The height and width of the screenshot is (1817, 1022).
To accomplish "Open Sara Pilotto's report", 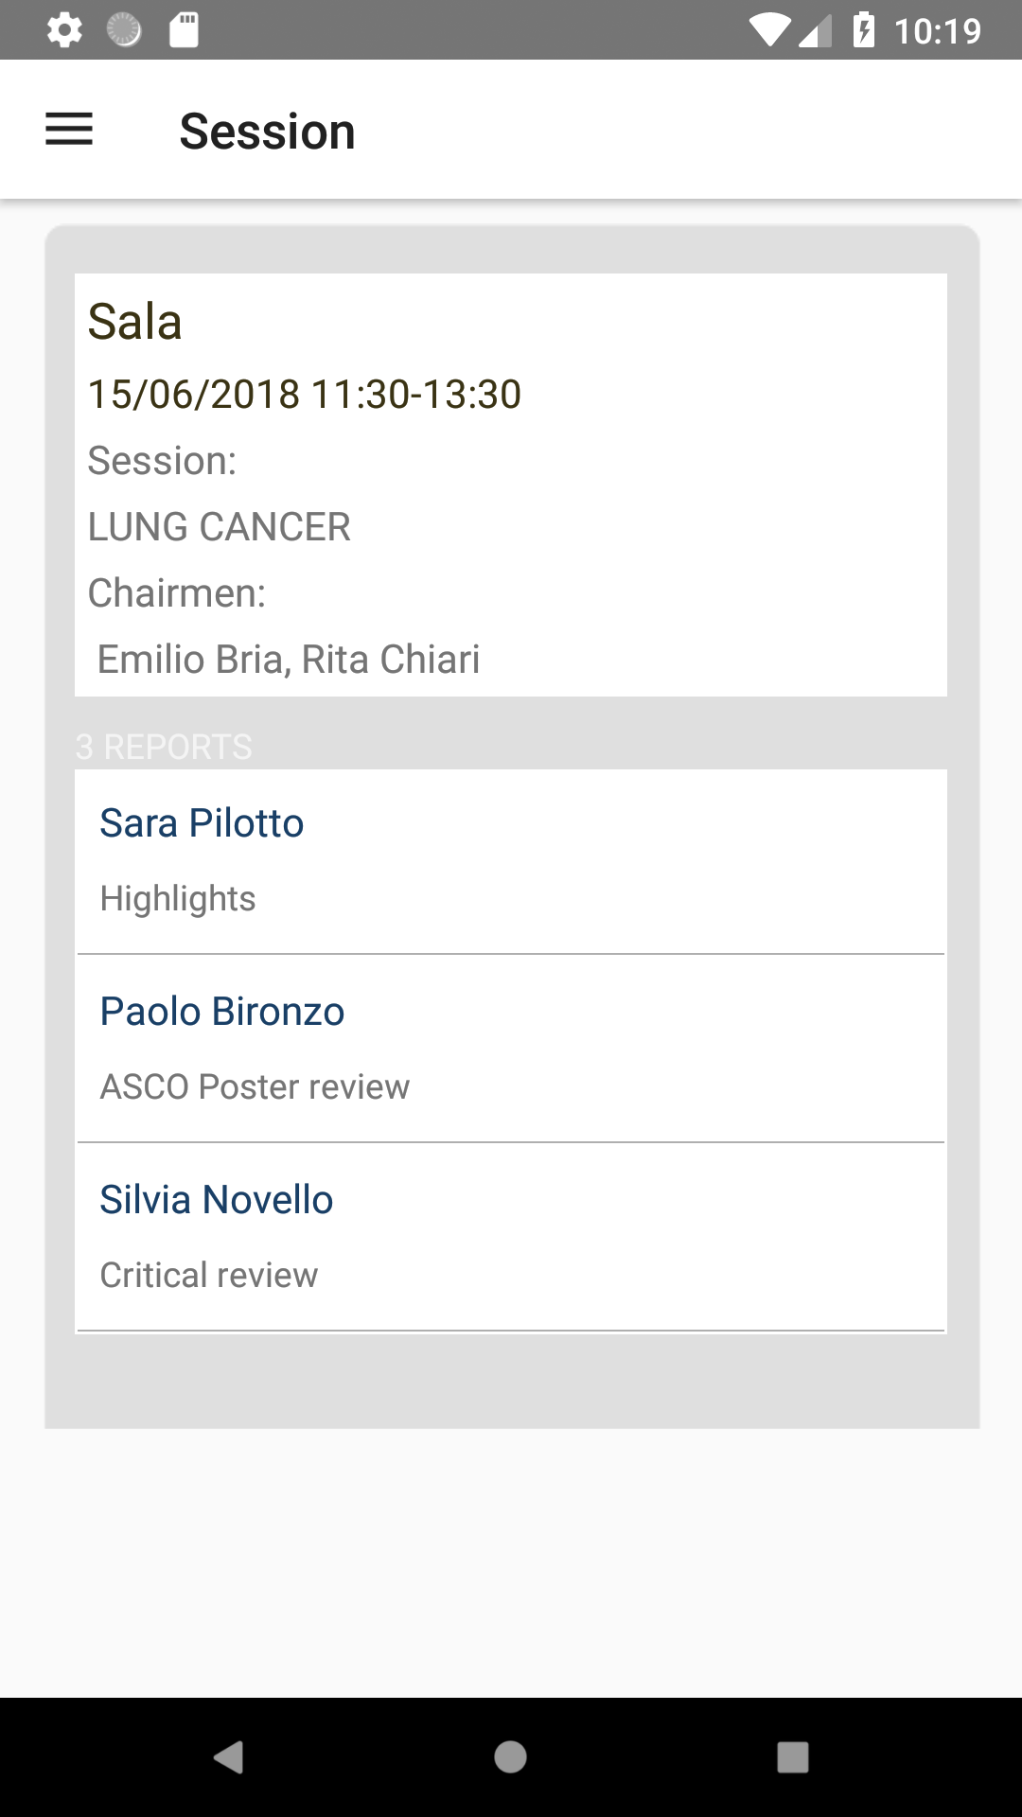I will tap(202, 823).
